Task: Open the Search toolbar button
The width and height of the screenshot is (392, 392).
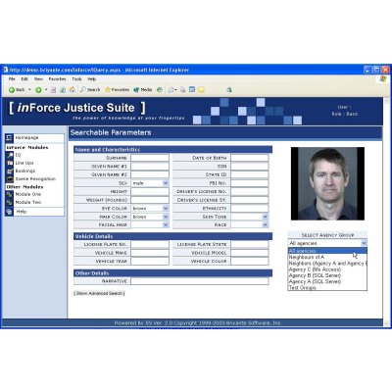Action: tap(90, 89)
